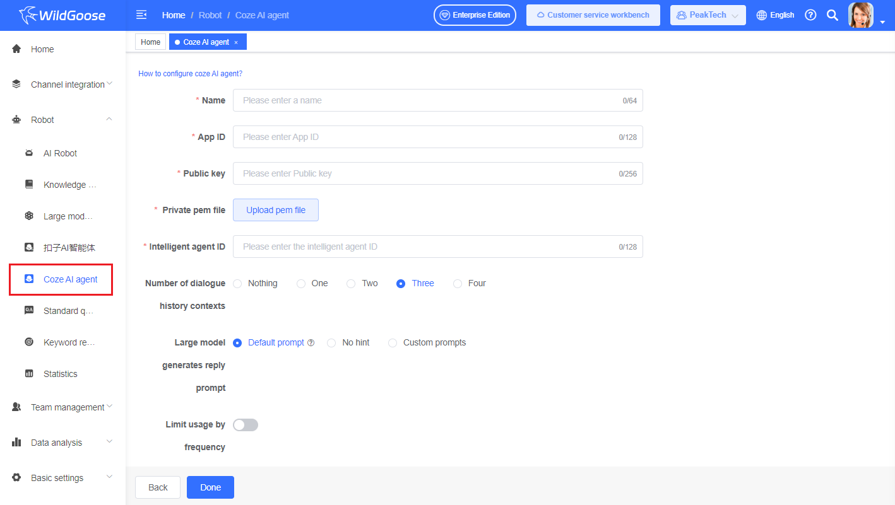The image size is (895, 505).
Task: Click the Statistics chart icon
Action: 29,374
